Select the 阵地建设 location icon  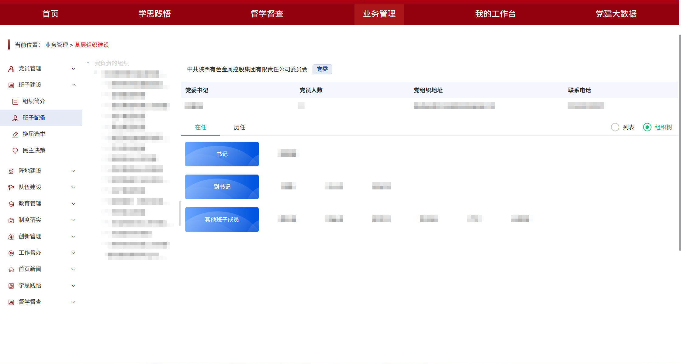[x=11, y=171]
